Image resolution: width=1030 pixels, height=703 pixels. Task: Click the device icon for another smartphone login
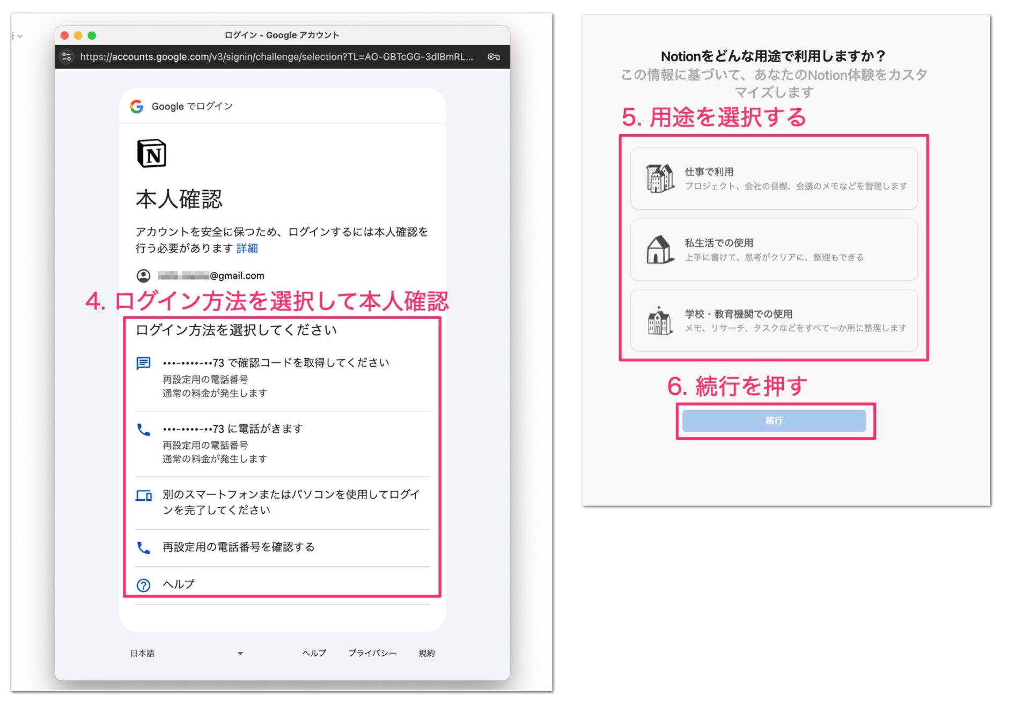pos(143,496)
